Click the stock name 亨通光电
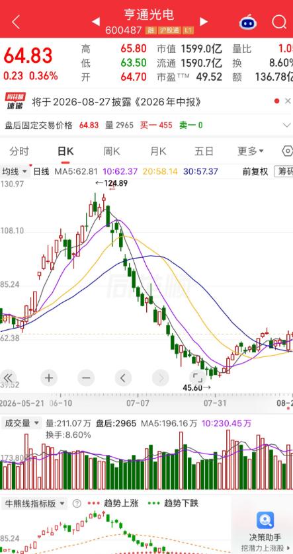 pos(149,15)
